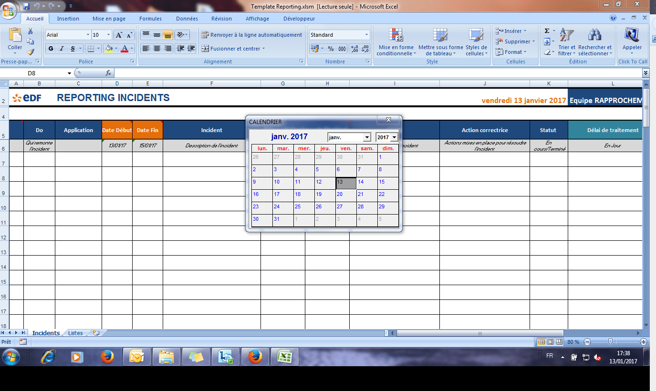Open the Standard number format dropdown
656x391 pixels.
point(366,35)
